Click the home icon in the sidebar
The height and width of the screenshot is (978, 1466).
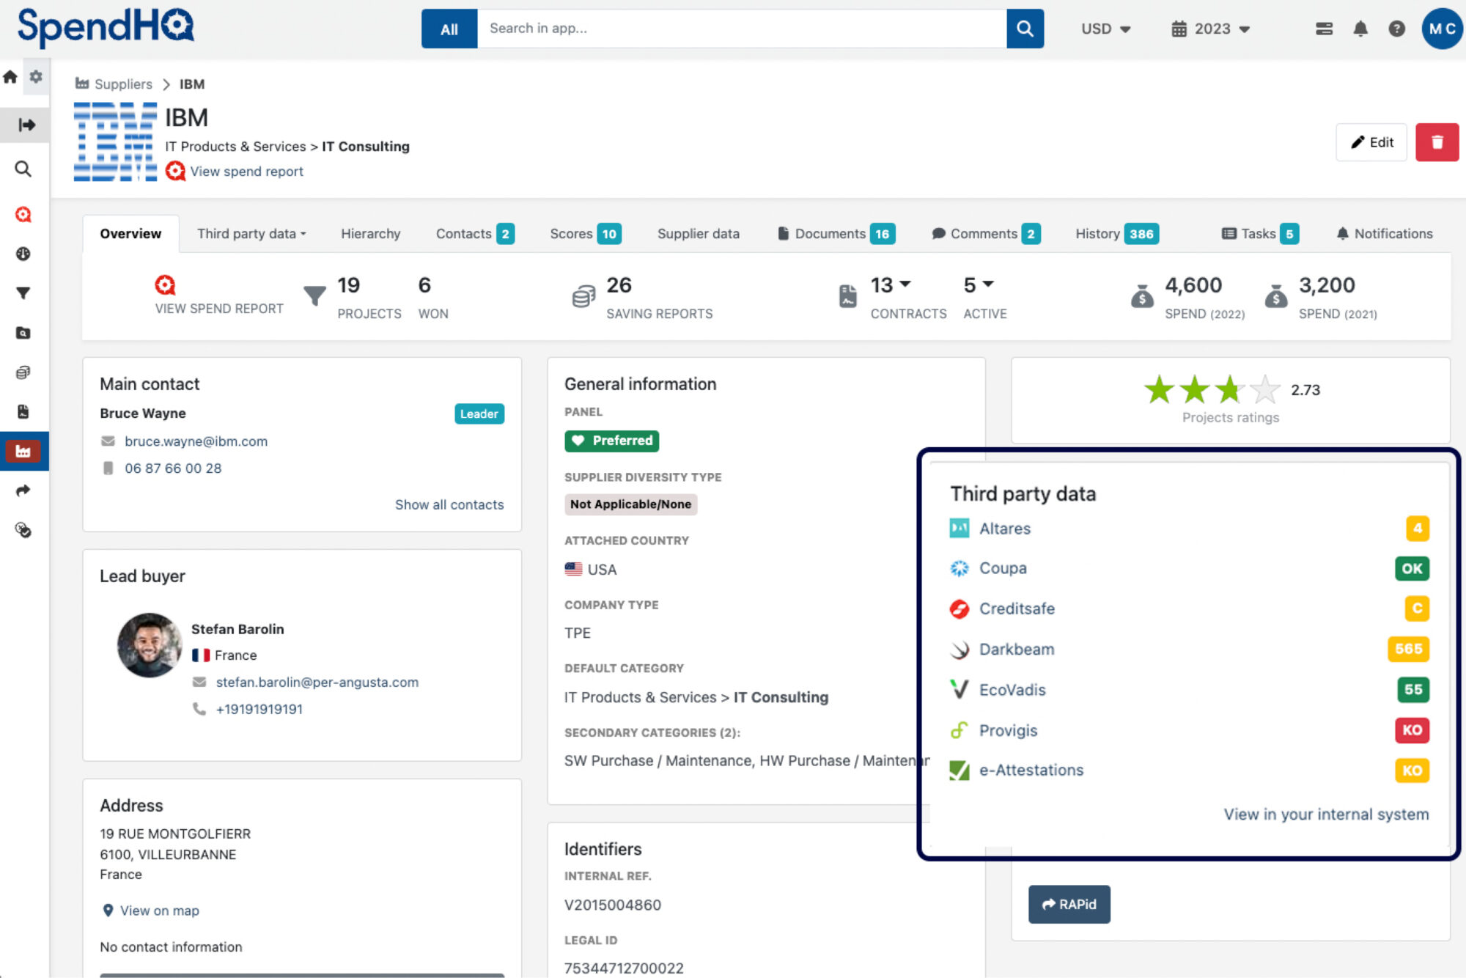(10, 76)
